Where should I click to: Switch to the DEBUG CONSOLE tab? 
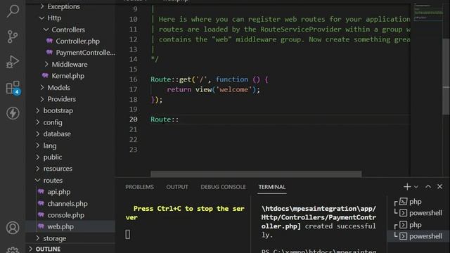(x=224, y=187)
